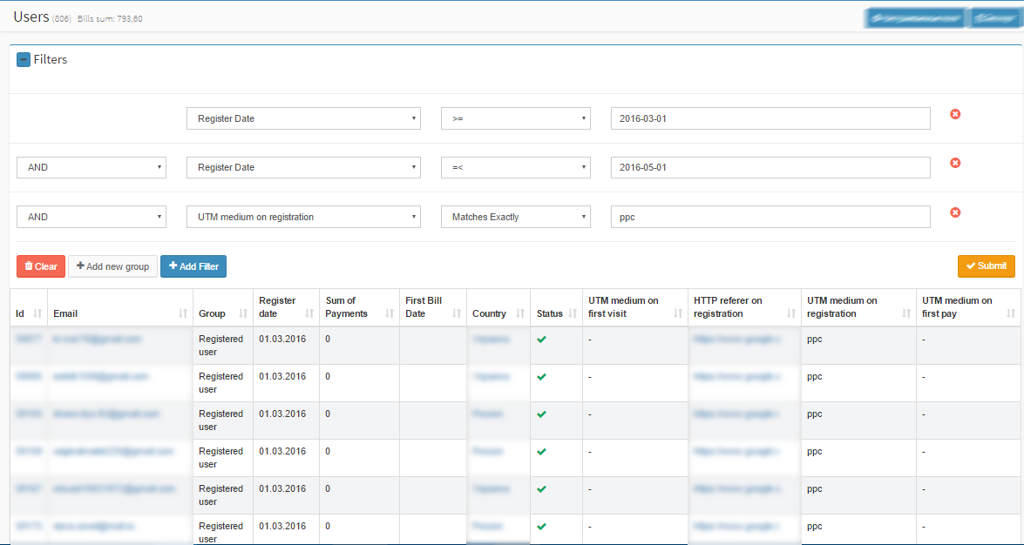Remove the Register Date >= 2016-03-01 filter
The width and height of the screenshot is (1024, 545).
pos(955,114)
